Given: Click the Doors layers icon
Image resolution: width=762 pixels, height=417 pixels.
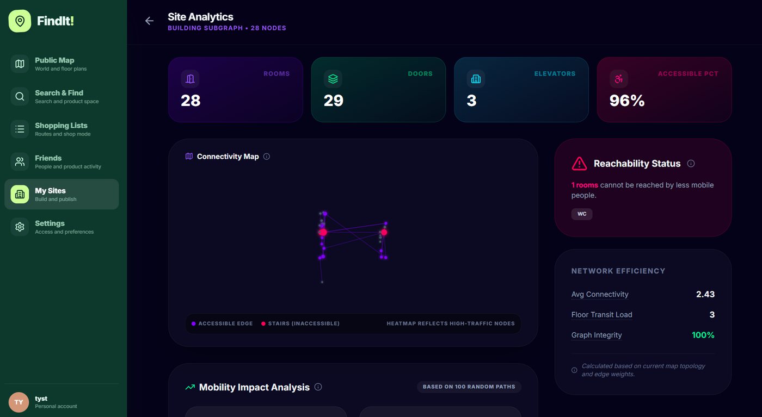Looking at the screenshot, I should pos(333,79).
